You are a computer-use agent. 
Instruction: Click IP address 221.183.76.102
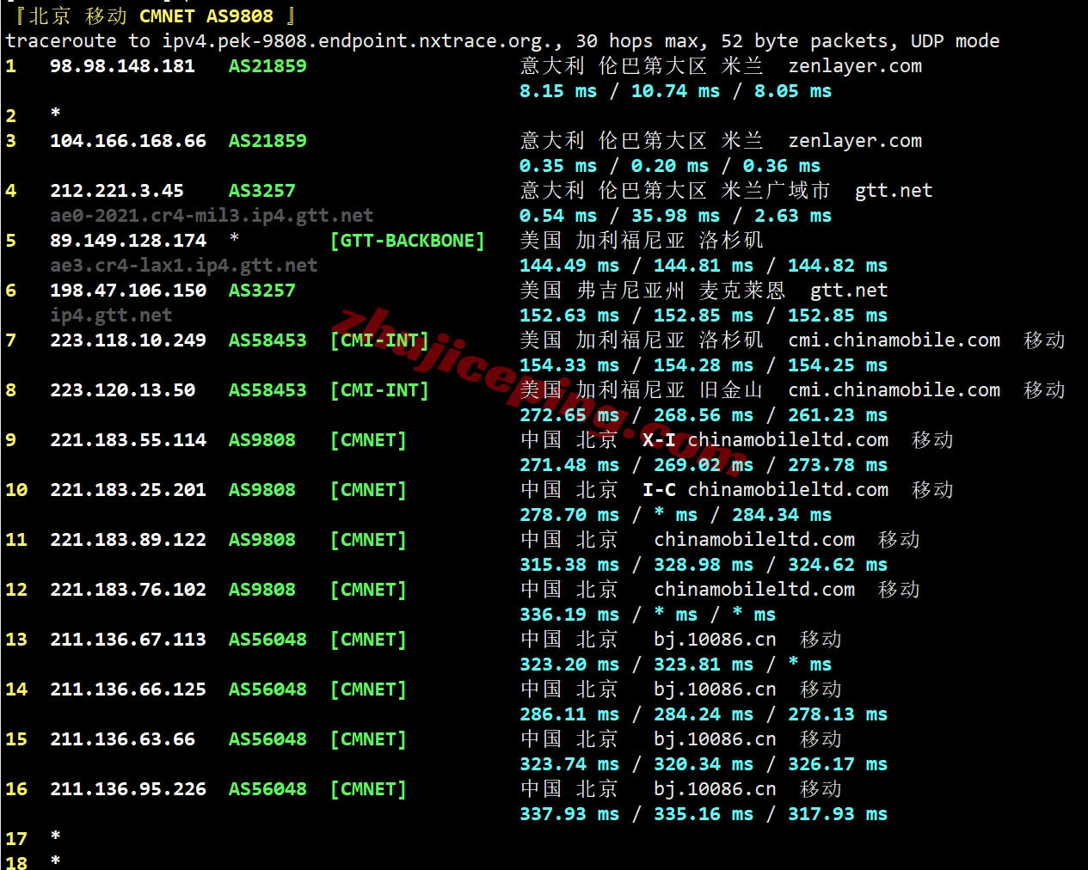click(128, 590)
